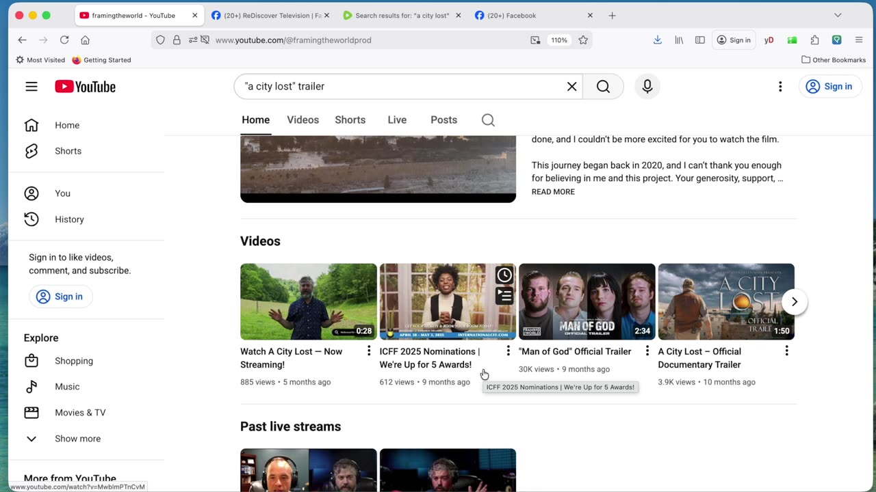The height and width of the screenshot is (492, 876).
Task: Start voice search with the microphone
Action: click(647, 87)
